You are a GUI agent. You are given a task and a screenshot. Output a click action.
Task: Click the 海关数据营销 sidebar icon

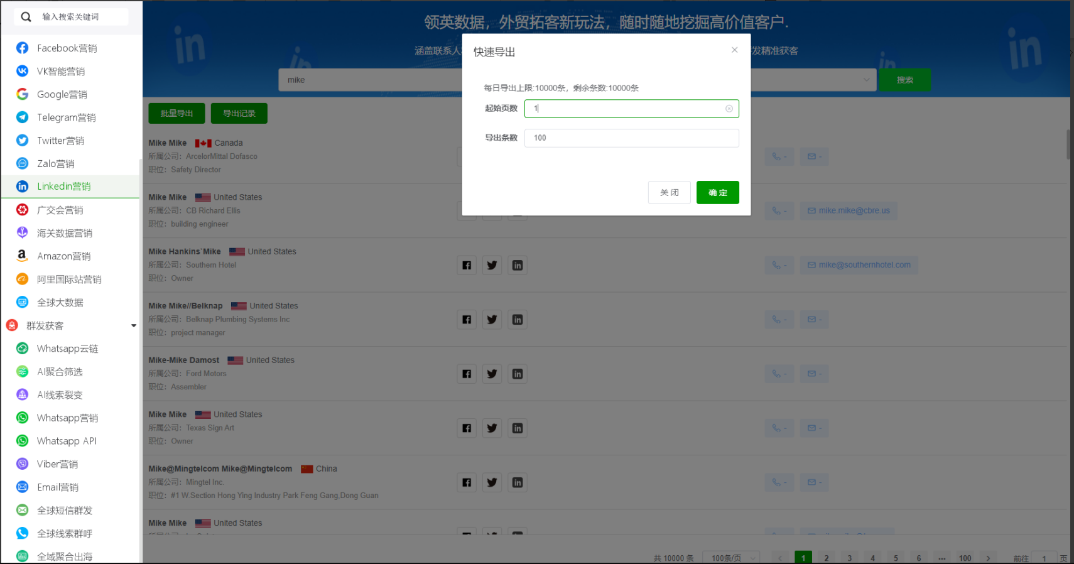22,233
